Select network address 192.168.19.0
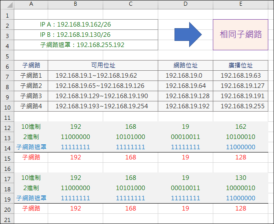This screenshot has width=274, height=224. pyautogui.click(x=186, y=76)
